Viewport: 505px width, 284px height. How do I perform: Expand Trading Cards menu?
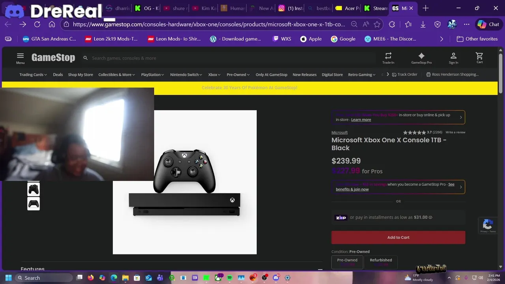click(x=33, y=75)
